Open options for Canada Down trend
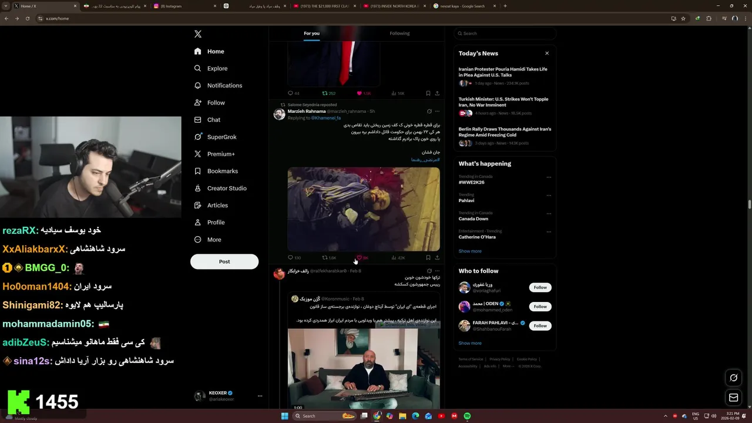752x423 pixels. 549,214
